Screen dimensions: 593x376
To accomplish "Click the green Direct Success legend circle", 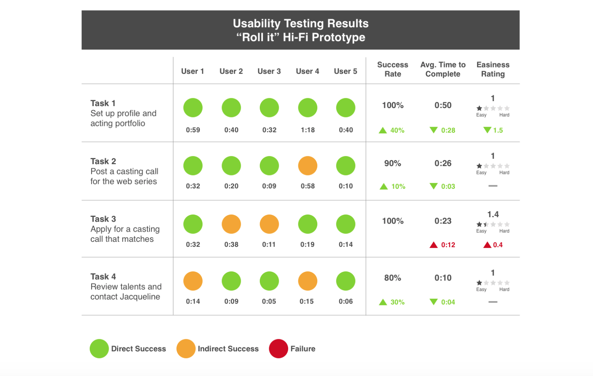I will click(x=99, y=349).
